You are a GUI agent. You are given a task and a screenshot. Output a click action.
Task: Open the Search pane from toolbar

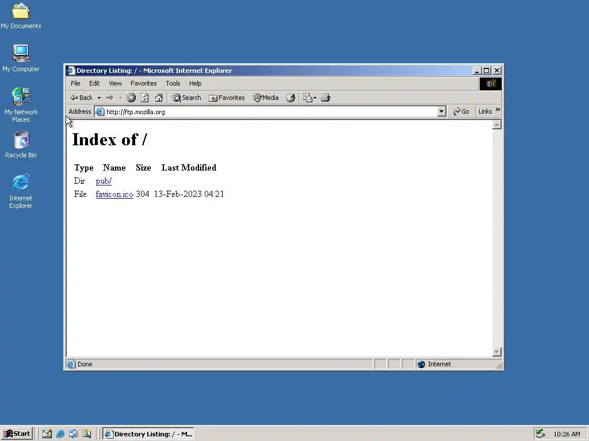point(187,98)
